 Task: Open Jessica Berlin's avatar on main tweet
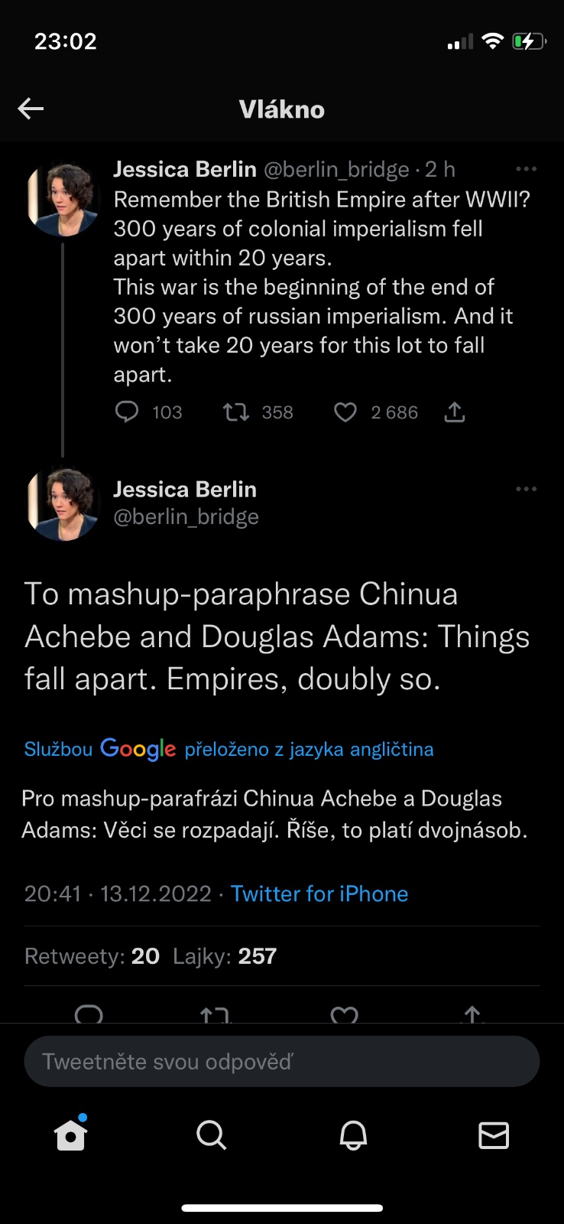click(63, 503)
